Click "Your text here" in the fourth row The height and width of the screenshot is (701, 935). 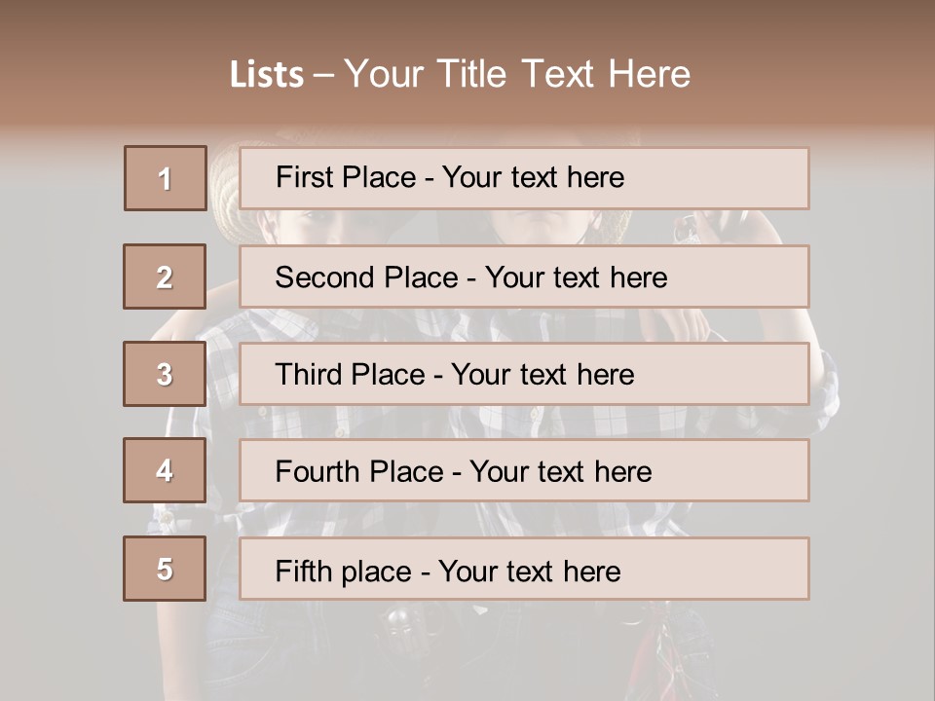560,472
